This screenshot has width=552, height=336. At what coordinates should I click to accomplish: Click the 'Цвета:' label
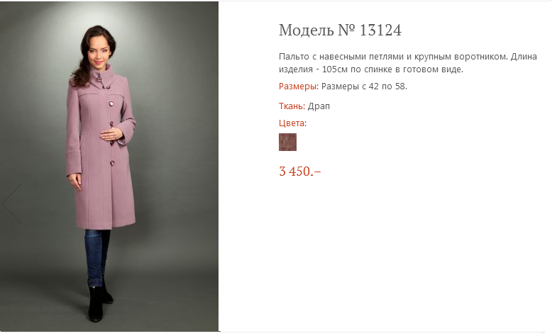coord(292,123)
